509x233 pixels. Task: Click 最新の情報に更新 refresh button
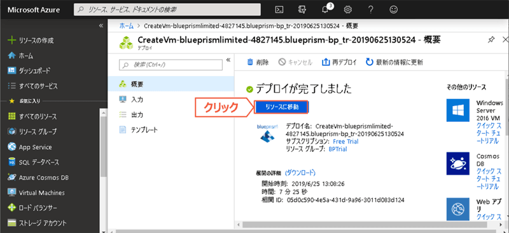[x=394, y=62]
